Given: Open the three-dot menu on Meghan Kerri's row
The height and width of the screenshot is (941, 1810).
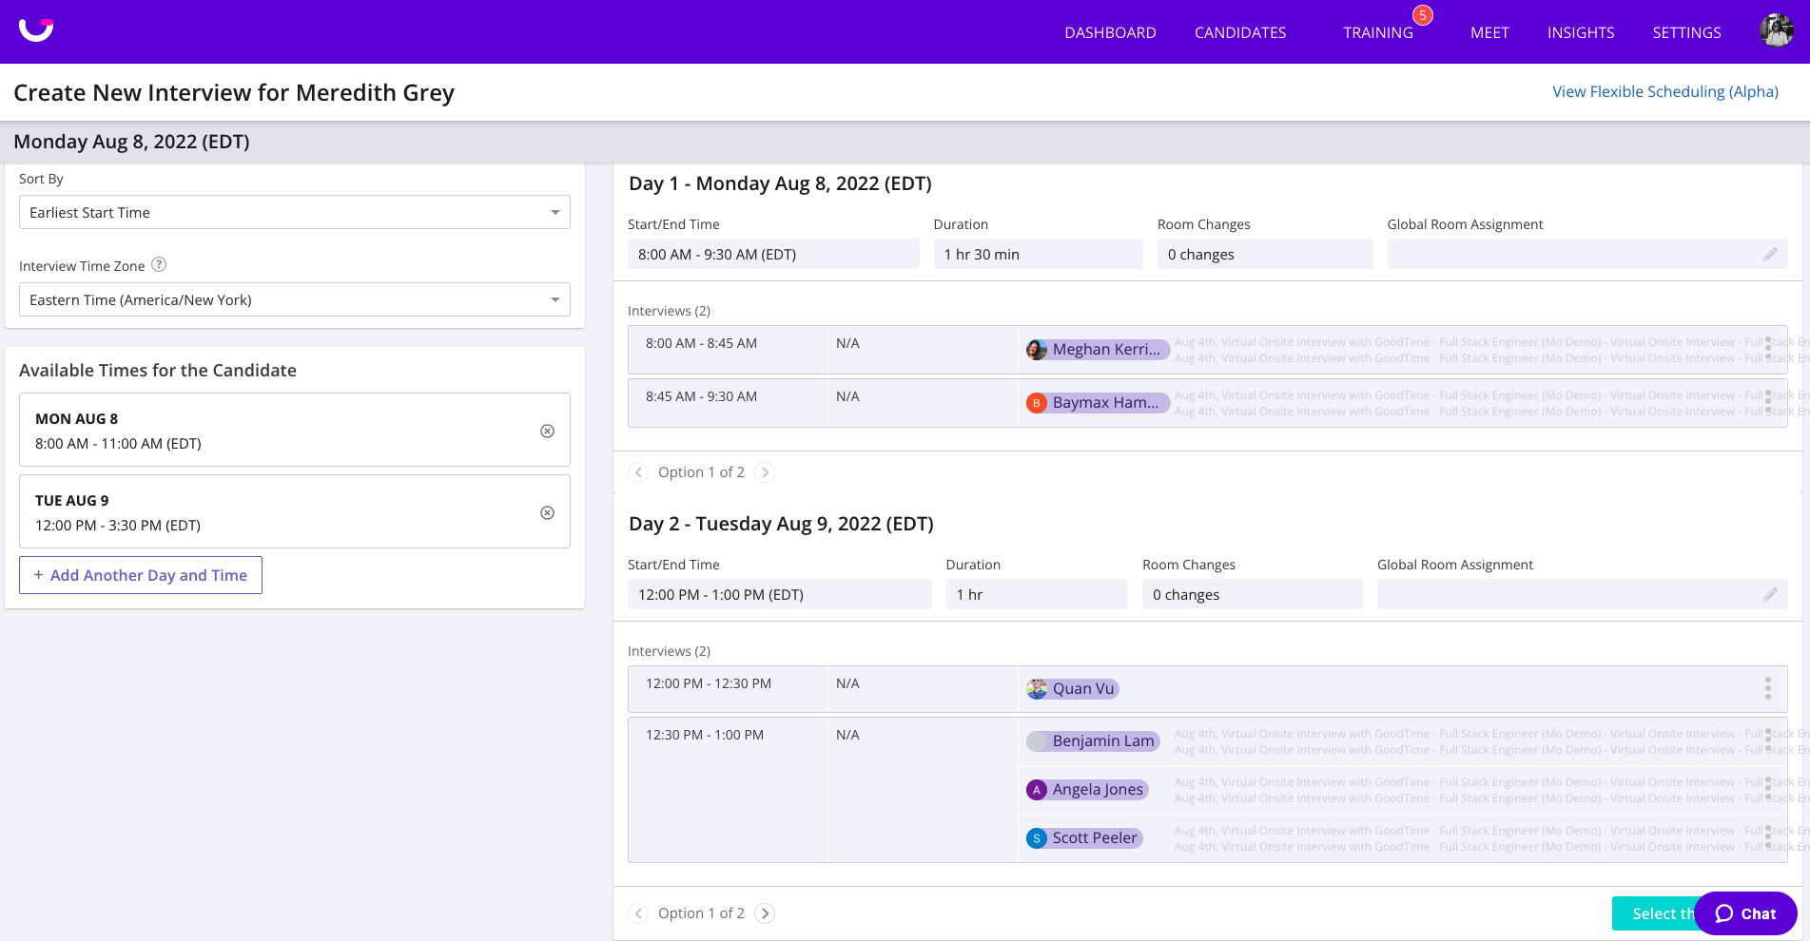Looking at the screenshot, I should (x=1767, y=349).
